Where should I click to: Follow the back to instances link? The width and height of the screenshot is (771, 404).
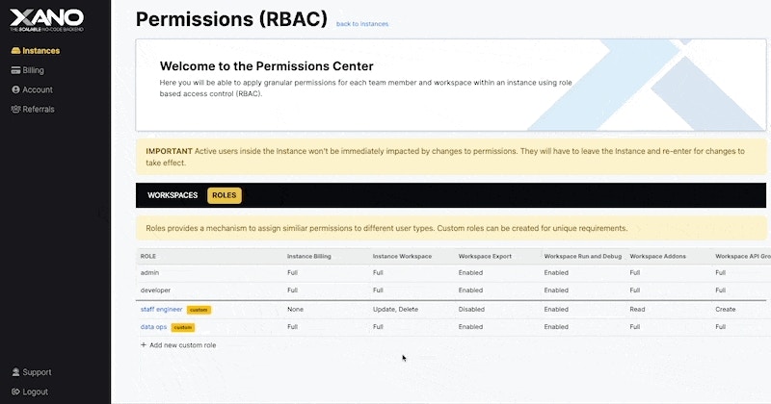362,23
